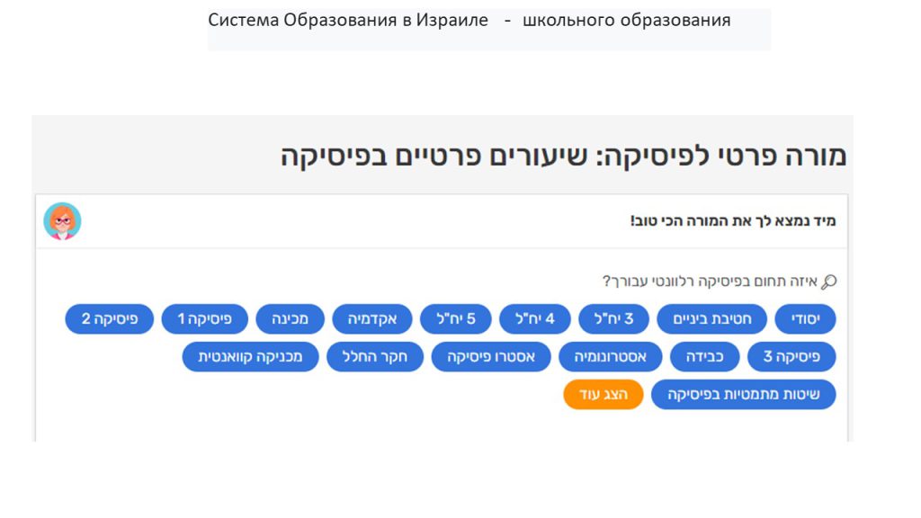The height and width of the screenshot is (518, 921).
Task: Select the 5 יח"ל chip
Action: click(x=455, y=319)
